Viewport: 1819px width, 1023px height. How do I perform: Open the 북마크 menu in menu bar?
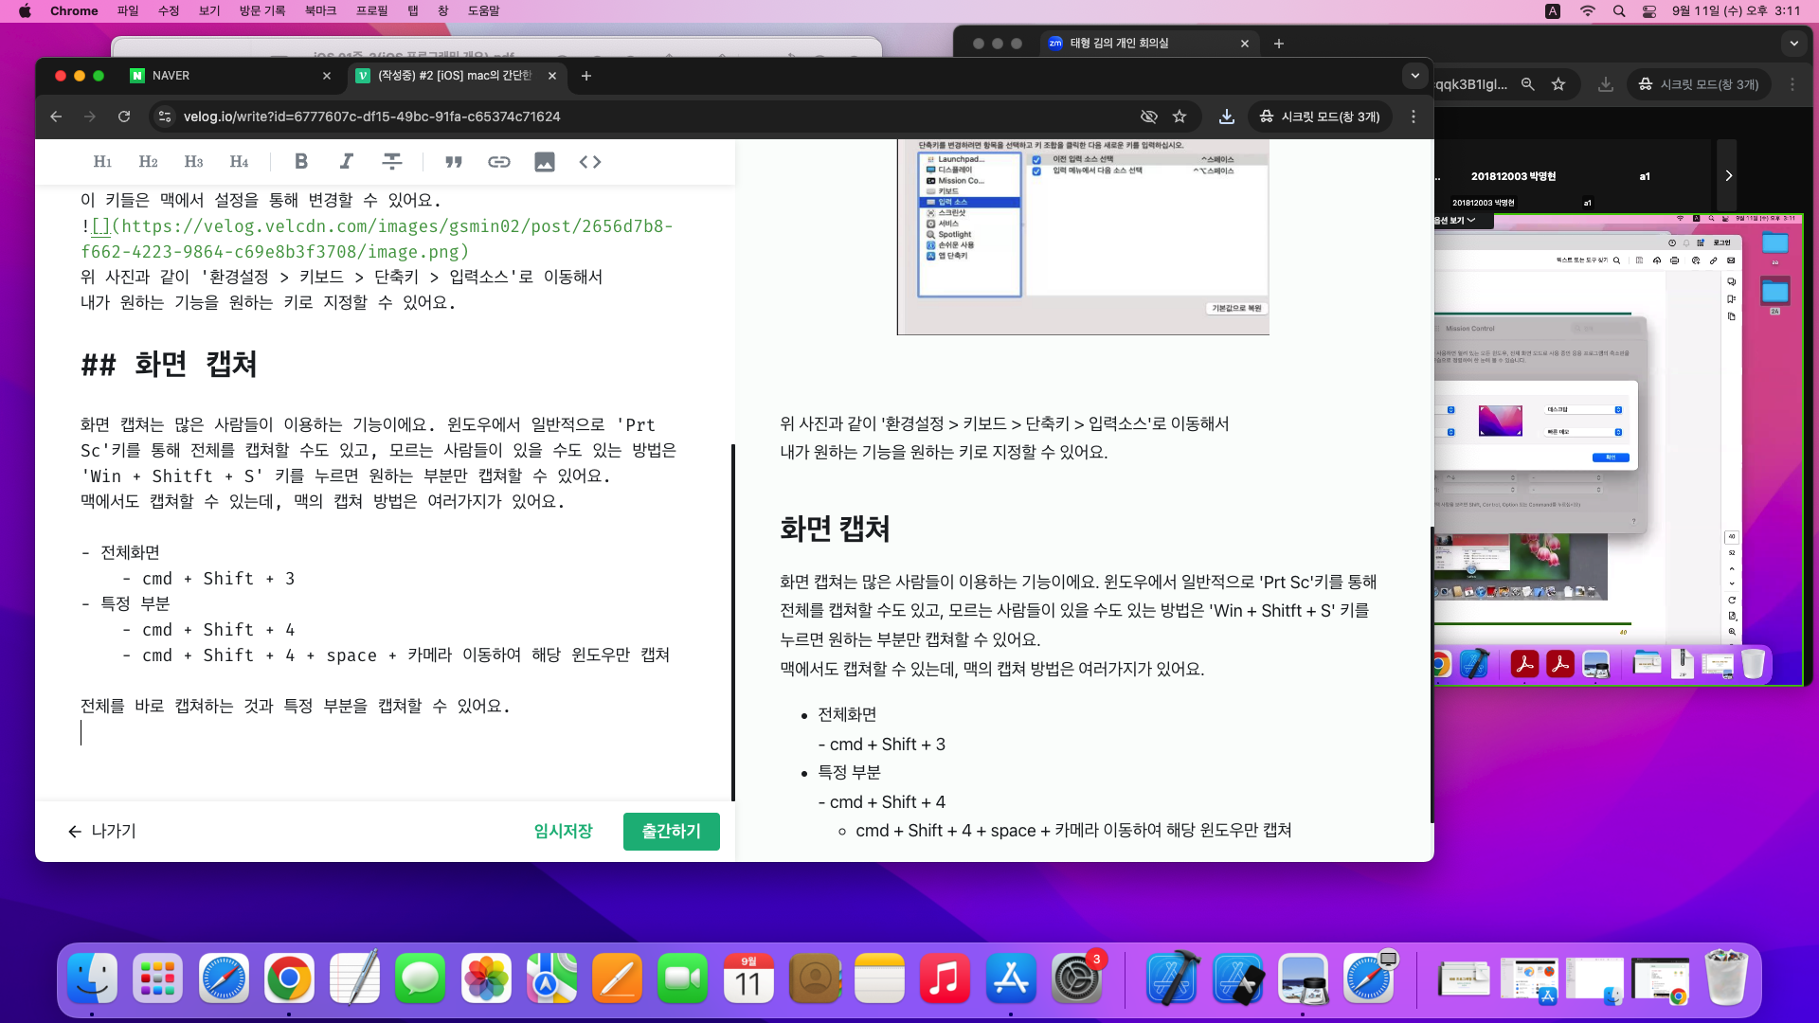click(x=320, y=11)
